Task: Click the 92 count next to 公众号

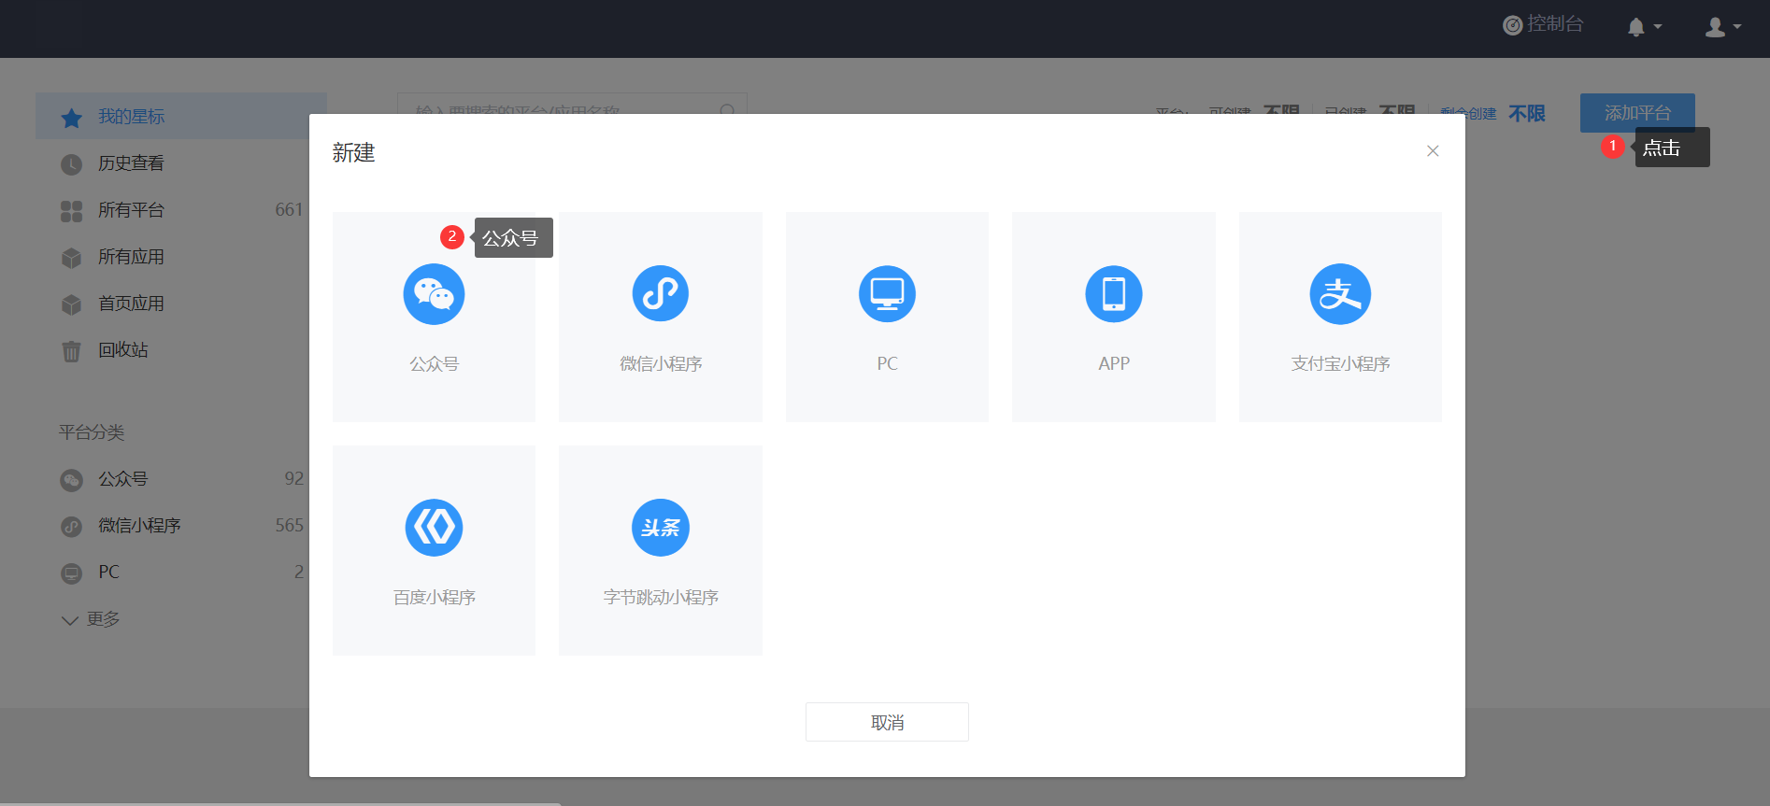Action: (x=293, y=479)
